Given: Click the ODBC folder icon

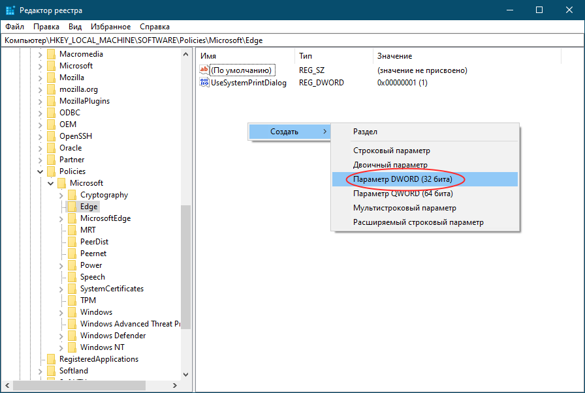Looking at the screenshot, I should [x=52, y=113].
